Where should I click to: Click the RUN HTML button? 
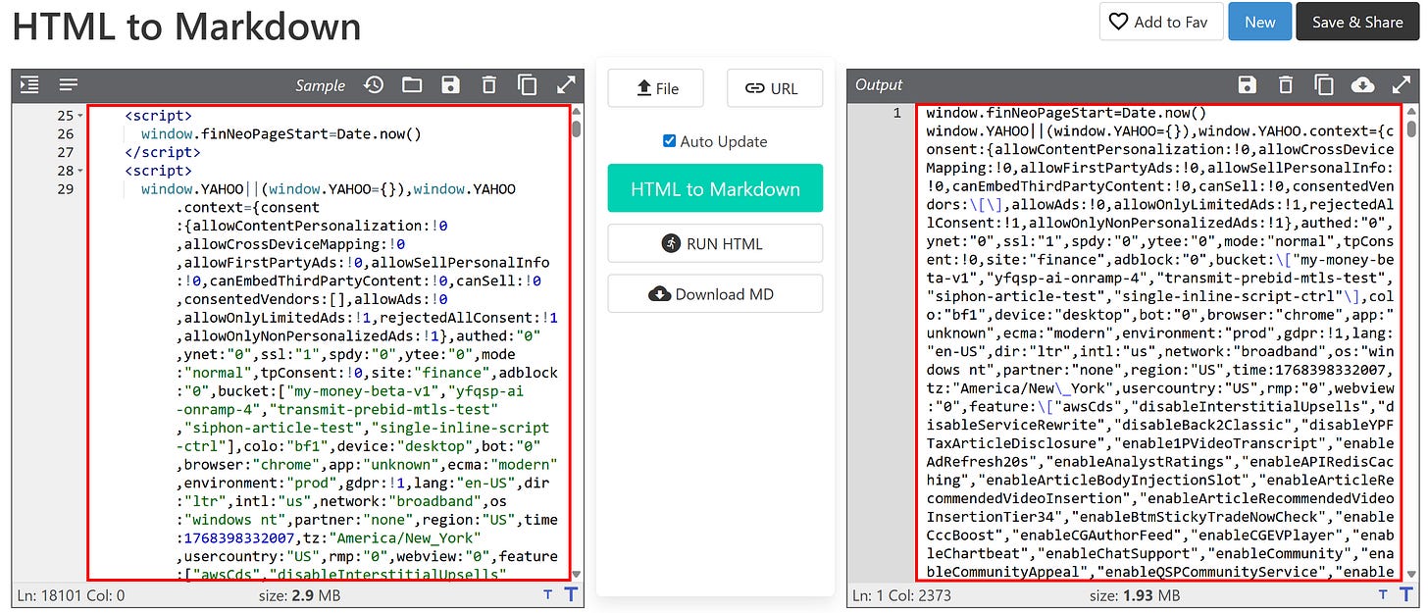point(714,243)
